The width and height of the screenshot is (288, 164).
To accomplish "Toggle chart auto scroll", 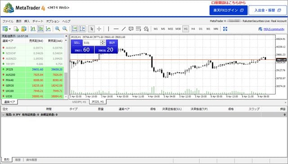I will point(75,29).
